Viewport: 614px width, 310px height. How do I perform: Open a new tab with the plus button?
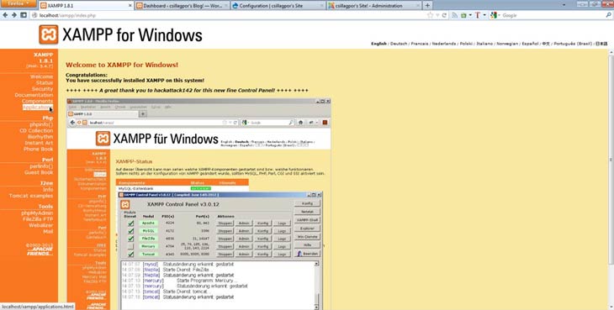[427, 6]
